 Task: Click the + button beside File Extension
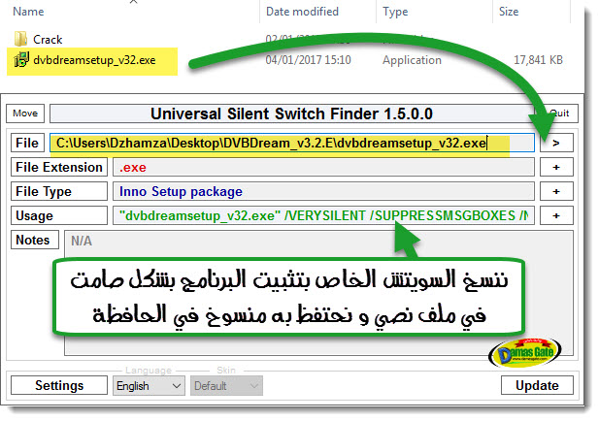(x=556, y=167)
